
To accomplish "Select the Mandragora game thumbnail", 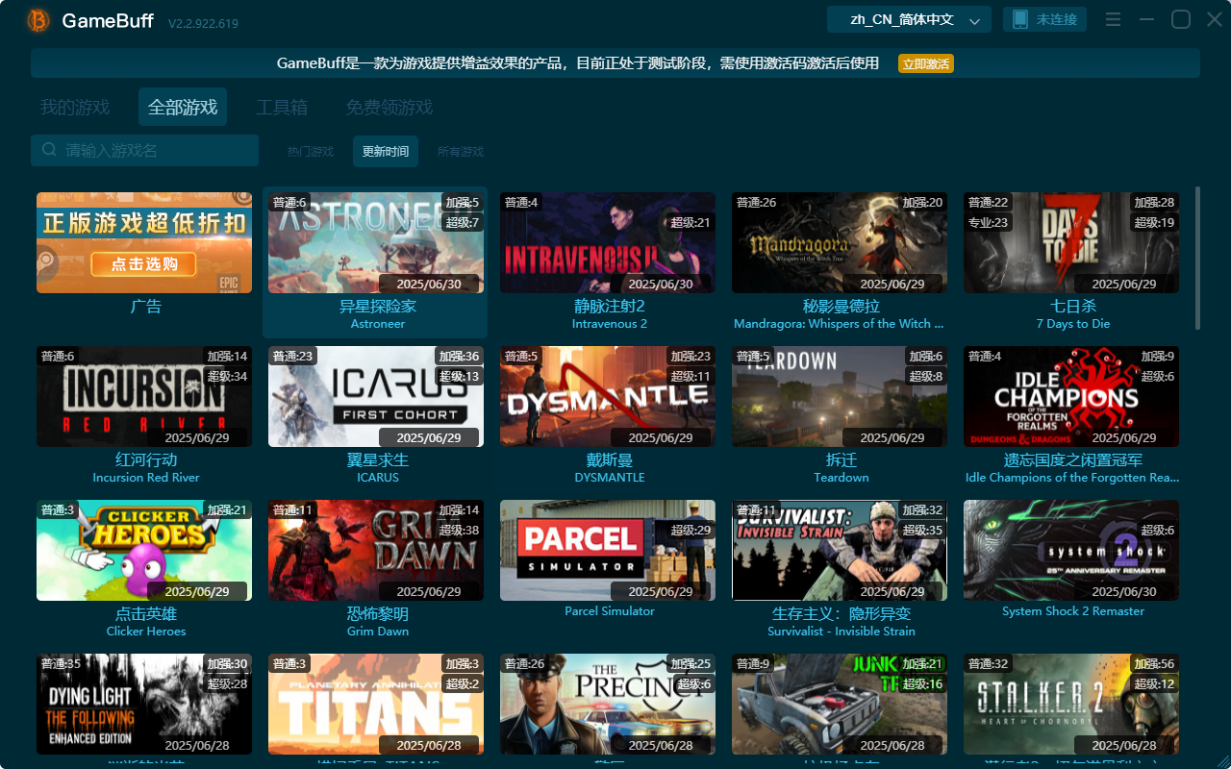I will (x=840, y=242).
